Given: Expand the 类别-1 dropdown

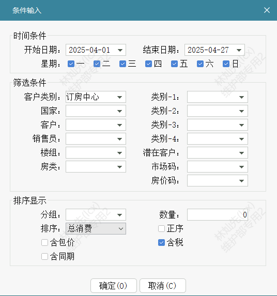Looking at the screenshot, I should point(241,97).
